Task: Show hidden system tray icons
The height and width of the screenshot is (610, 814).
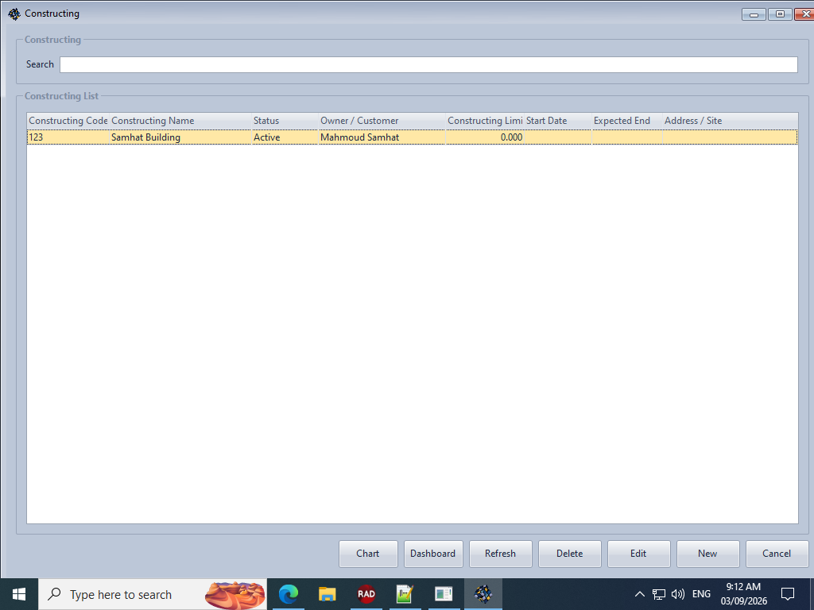Action: (640, 594)
